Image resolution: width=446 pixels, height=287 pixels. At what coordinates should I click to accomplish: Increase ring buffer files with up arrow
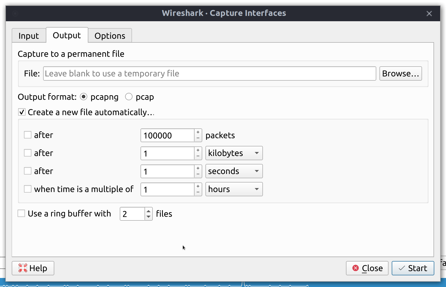(148, 211)
